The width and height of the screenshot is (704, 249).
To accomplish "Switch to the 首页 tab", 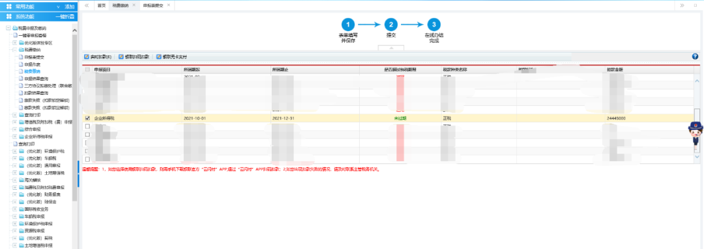I will click(x=101, y=5).
